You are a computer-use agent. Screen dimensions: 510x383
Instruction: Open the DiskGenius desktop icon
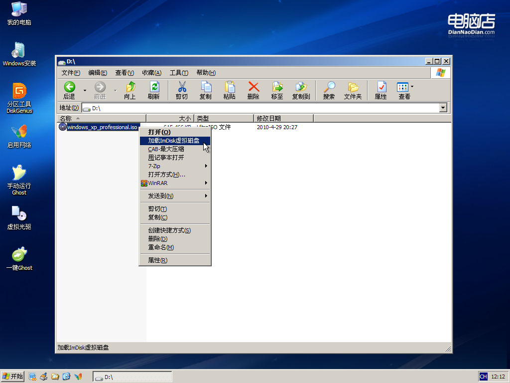pos(19,98)
